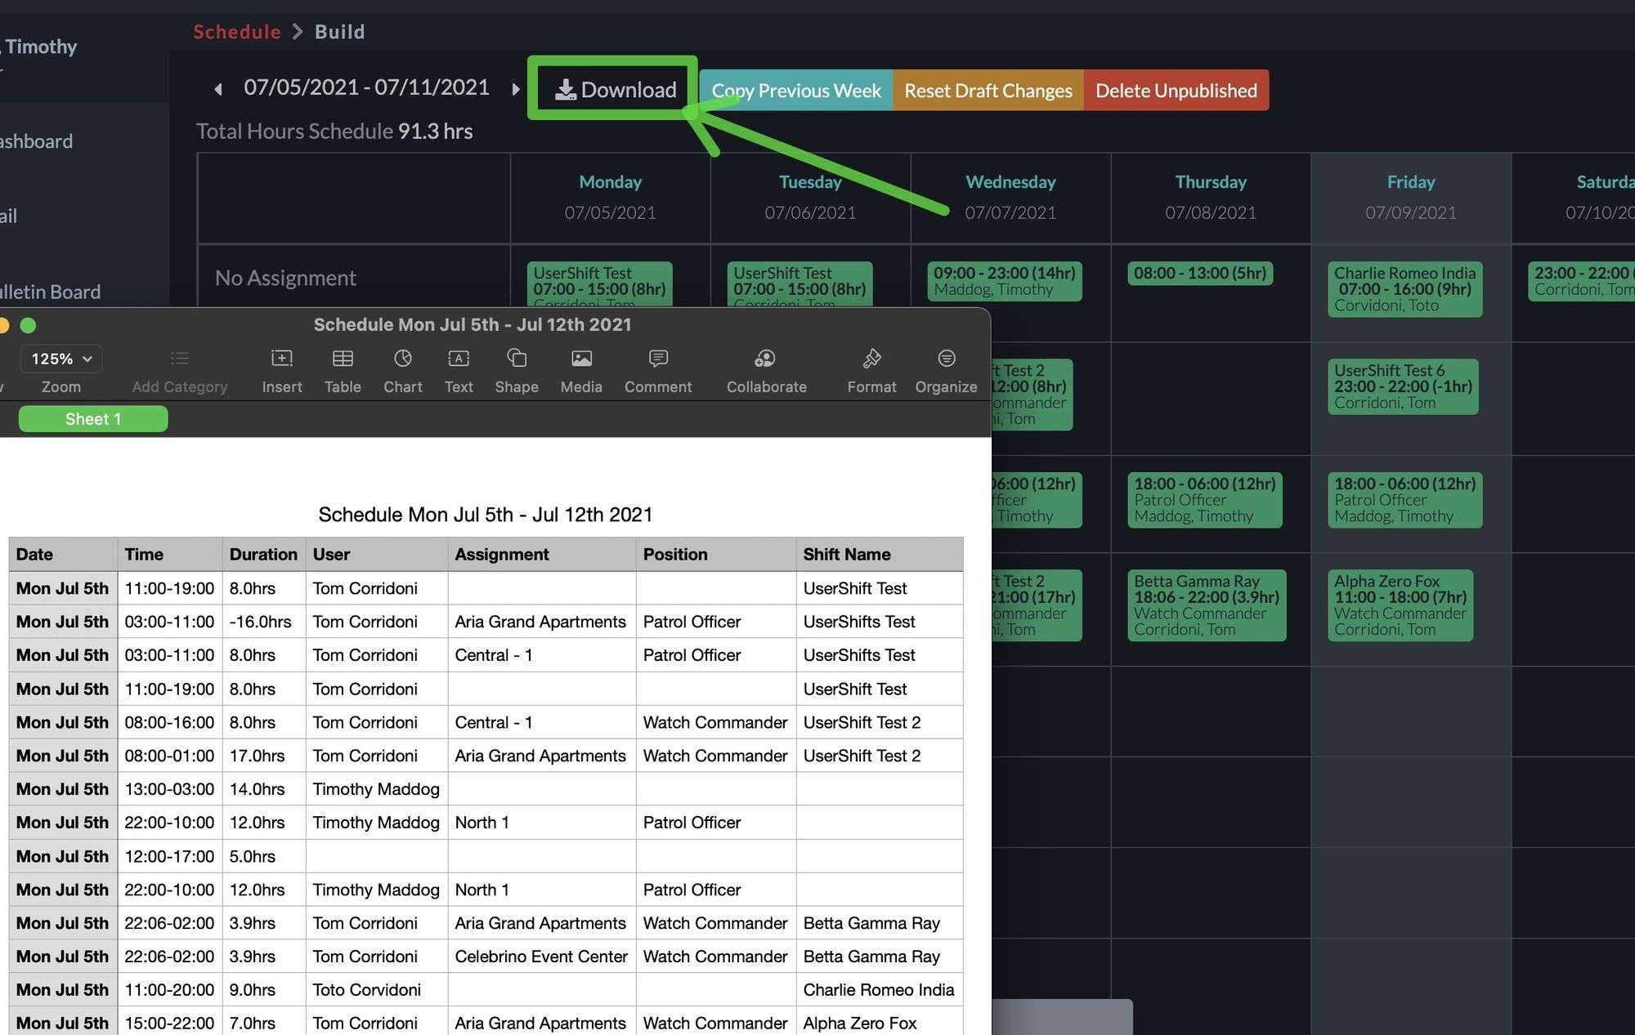Click the Download schedule button
The height and width of the screenshot is (1035, 1635).
[615, 89]
